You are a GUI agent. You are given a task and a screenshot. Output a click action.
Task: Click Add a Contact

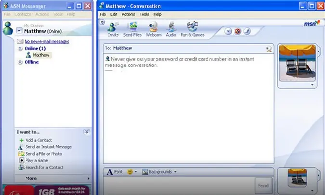pos(39,140)
